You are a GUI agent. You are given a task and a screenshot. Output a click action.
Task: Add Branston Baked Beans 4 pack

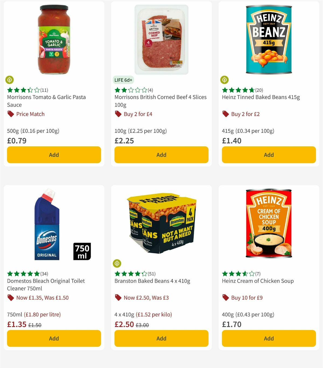[161, 338]
